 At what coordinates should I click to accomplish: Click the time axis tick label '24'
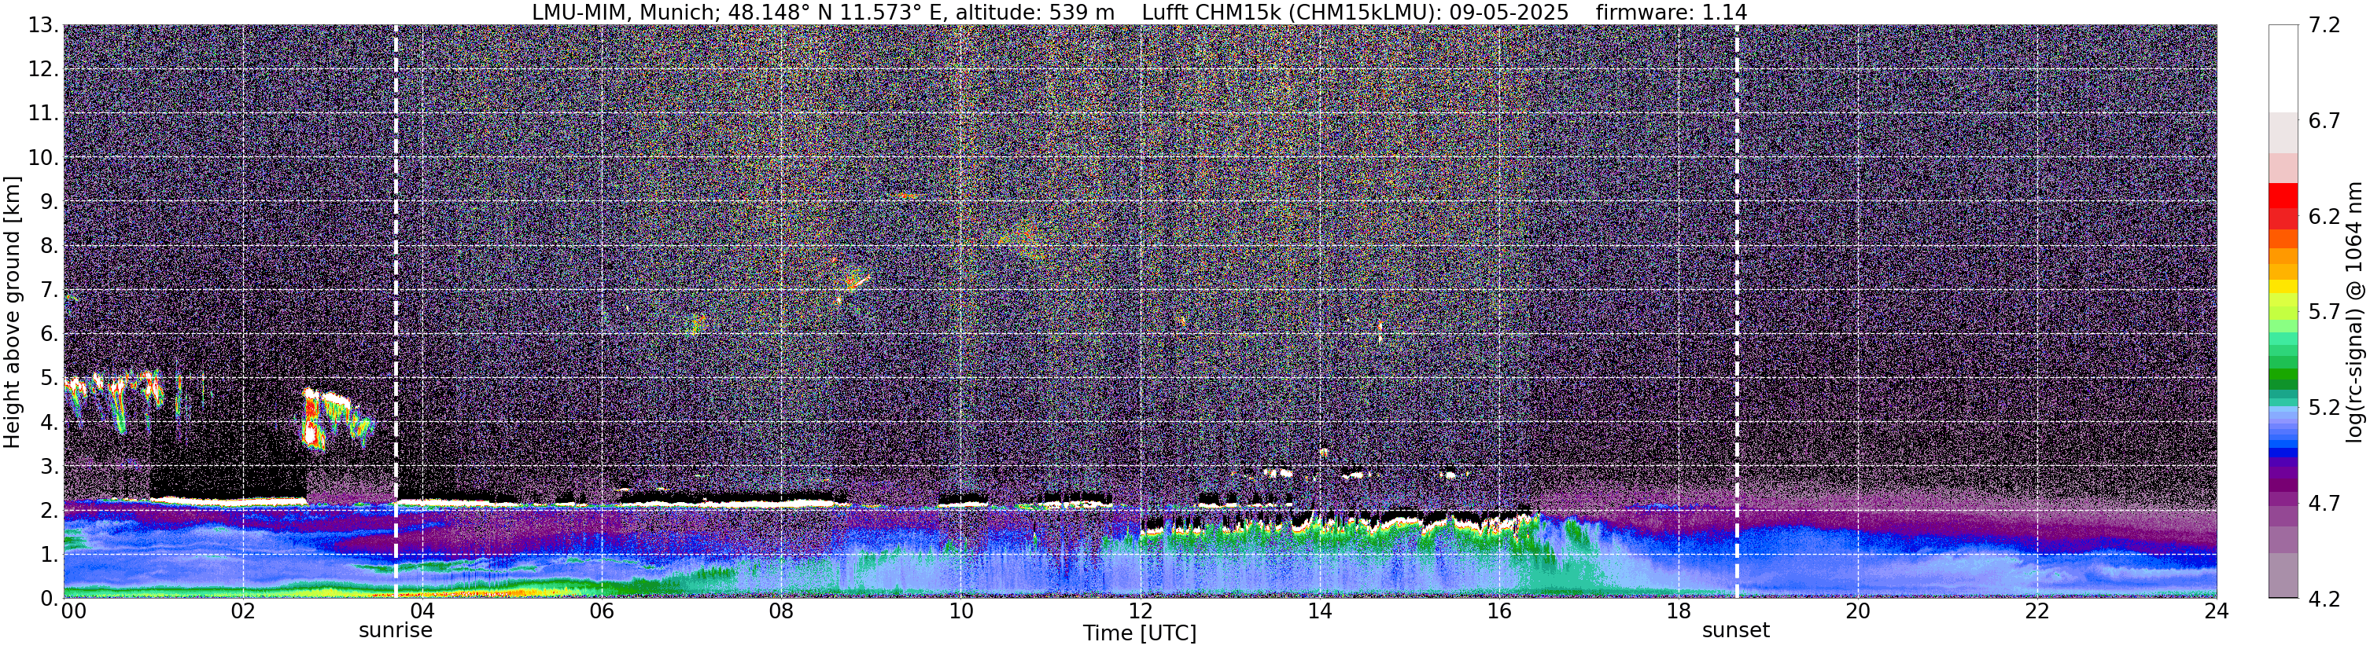tap(2217, 611)
